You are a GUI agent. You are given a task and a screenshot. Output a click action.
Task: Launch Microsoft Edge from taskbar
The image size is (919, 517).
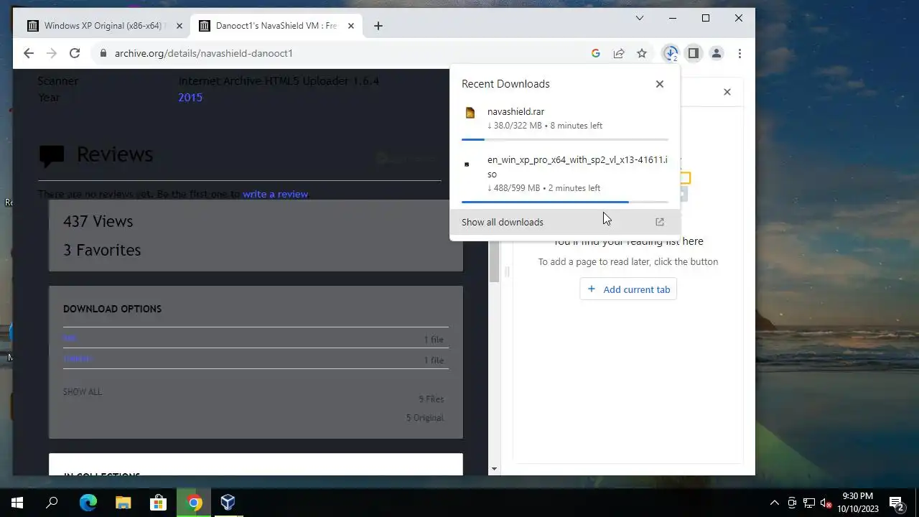(88, 503)
